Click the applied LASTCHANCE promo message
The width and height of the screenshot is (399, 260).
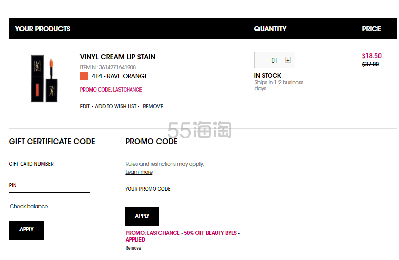coord(182,236)
